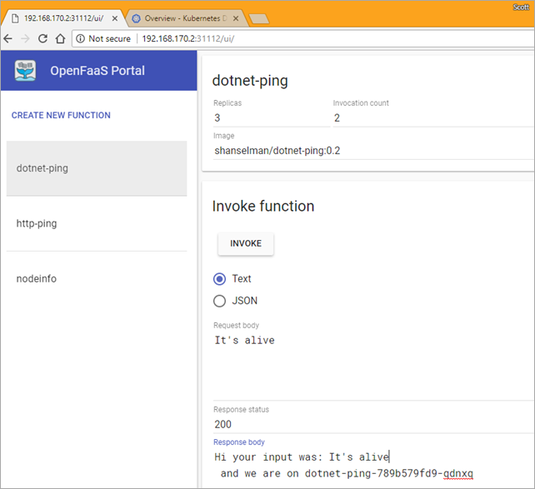
Task: Click the Request body label
Action: 236,326
